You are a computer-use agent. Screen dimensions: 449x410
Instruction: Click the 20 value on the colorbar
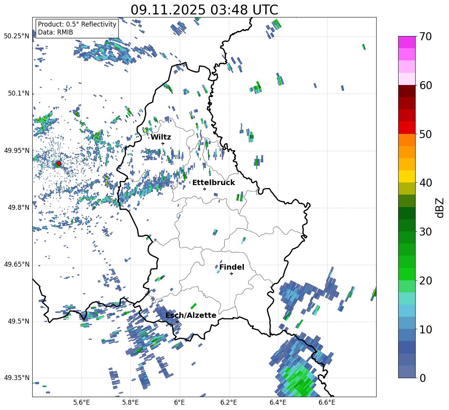(x=425, y=281)
